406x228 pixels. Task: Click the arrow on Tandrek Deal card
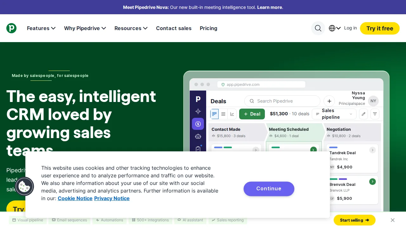(373, 150)
